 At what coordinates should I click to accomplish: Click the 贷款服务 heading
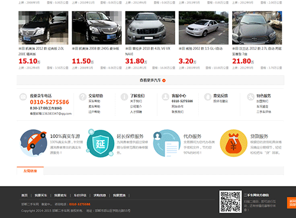pos(259,136)
